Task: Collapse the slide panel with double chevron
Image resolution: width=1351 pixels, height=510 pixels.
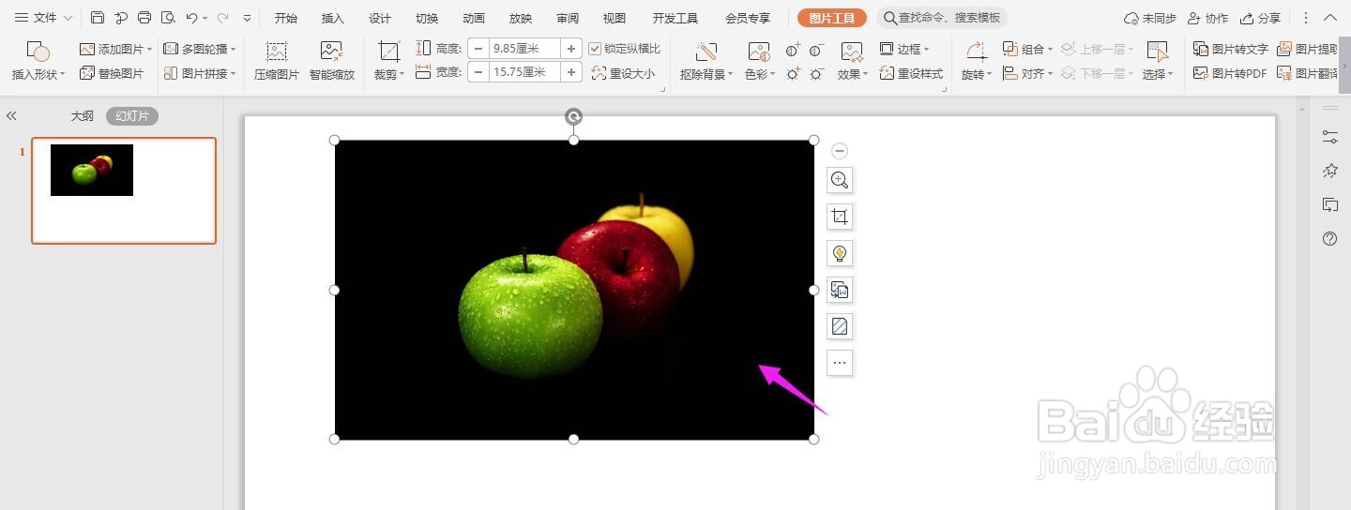Action: (11, 116)
